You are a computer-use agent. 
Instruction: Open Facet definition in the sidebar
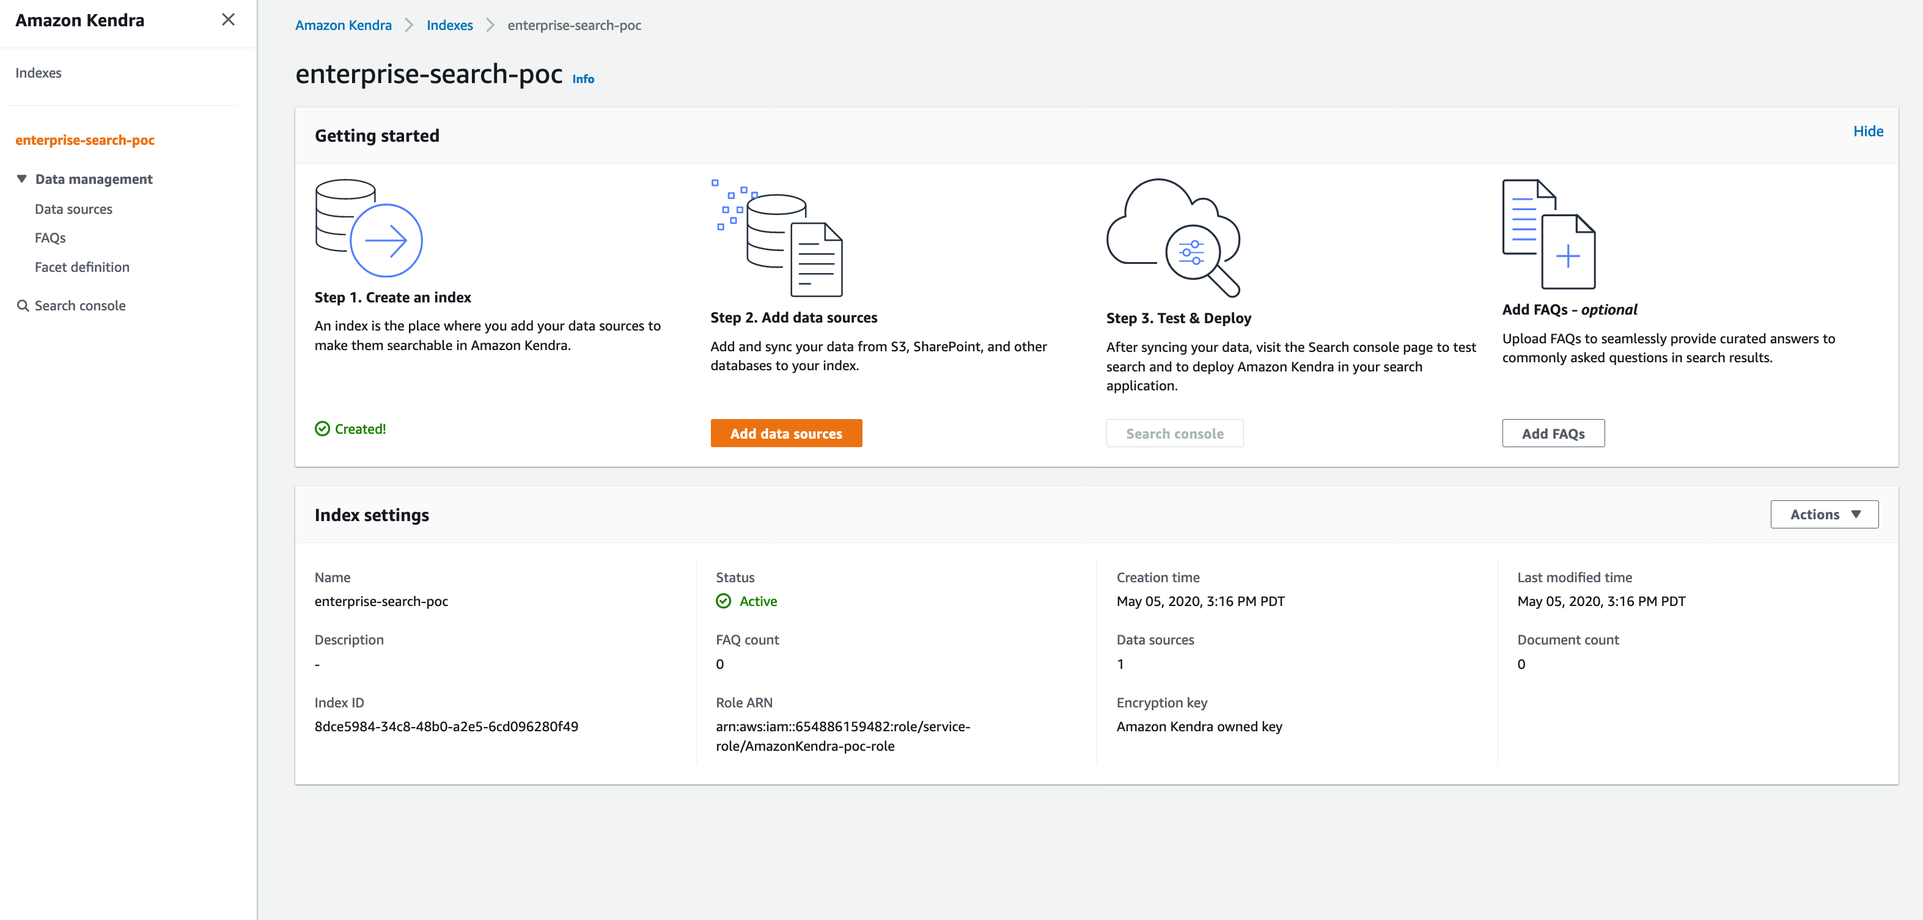click(82, 266)
